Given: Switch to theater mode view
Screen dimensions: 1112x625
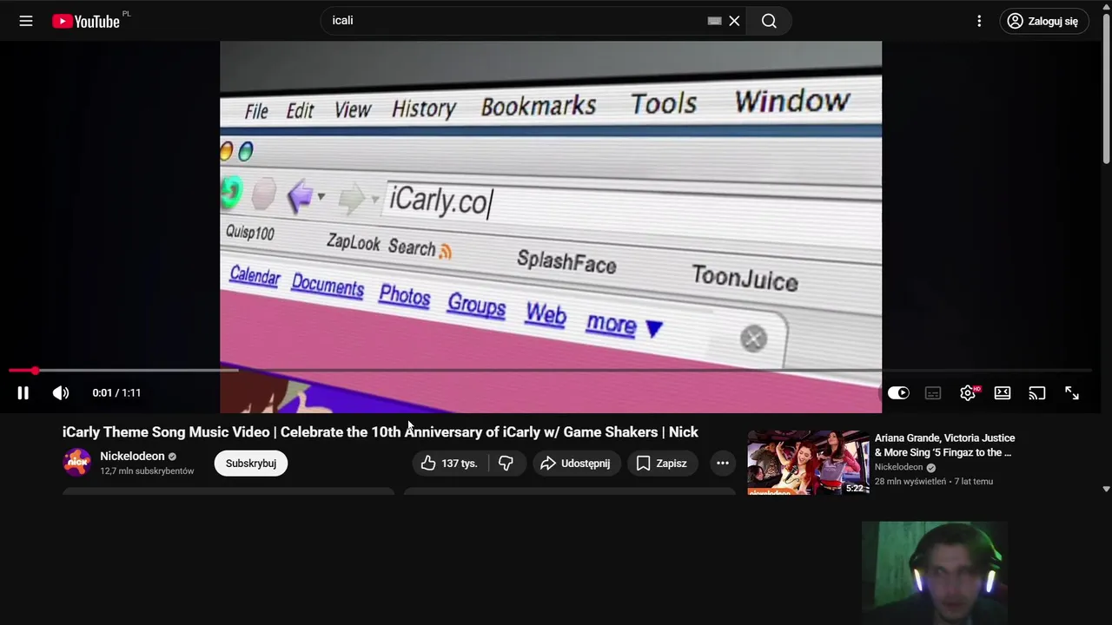Looking at the screenshot, I should pyautogui.click(x=1003, y=393).
